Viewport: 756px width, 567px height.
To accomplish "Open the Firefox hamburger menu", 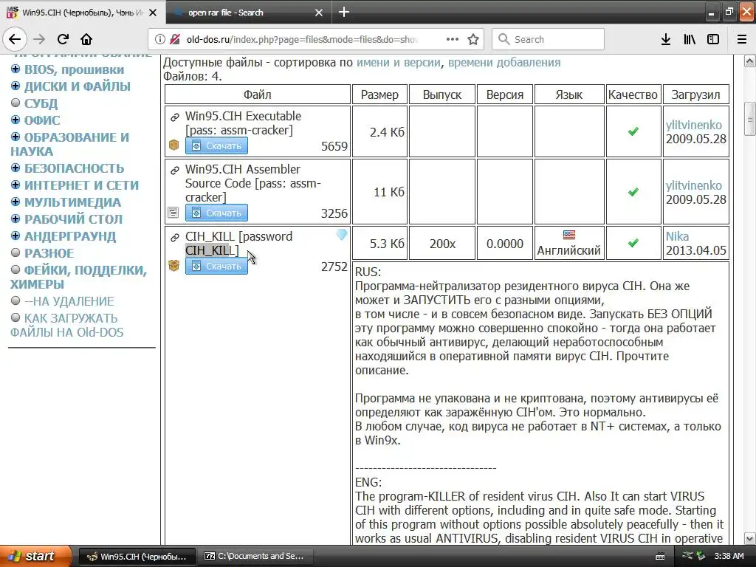I will coord(742,40).
